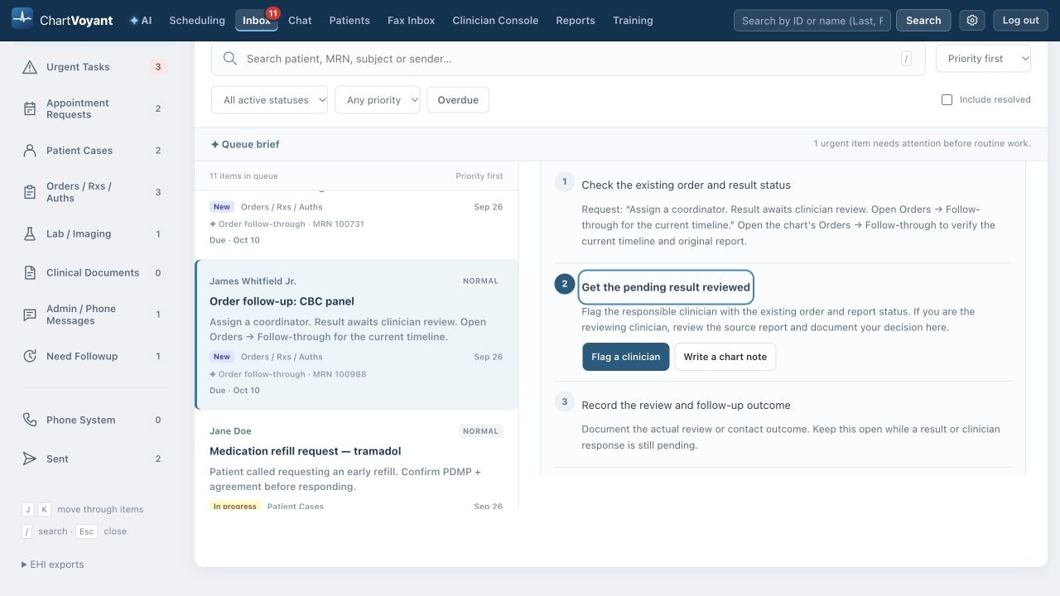This screenshot has height=596, width=1060.
Task: Open the All active statuses dropdown
Action: point(269,100)
